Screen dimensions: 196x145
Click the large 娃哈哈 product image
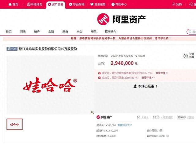[x=50, y=85]
